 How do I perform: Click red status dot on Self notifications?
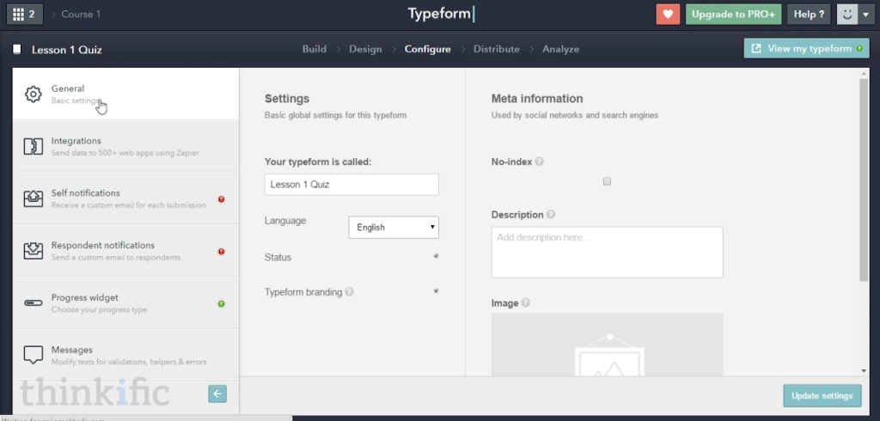(221, 199)
